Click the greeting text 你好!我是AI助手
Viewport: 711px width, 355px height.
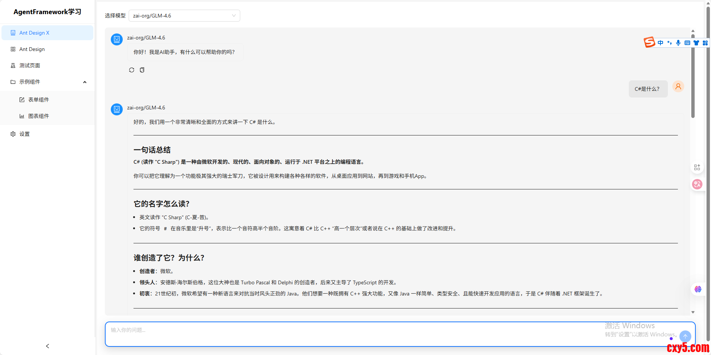click(x=184, y=52)
